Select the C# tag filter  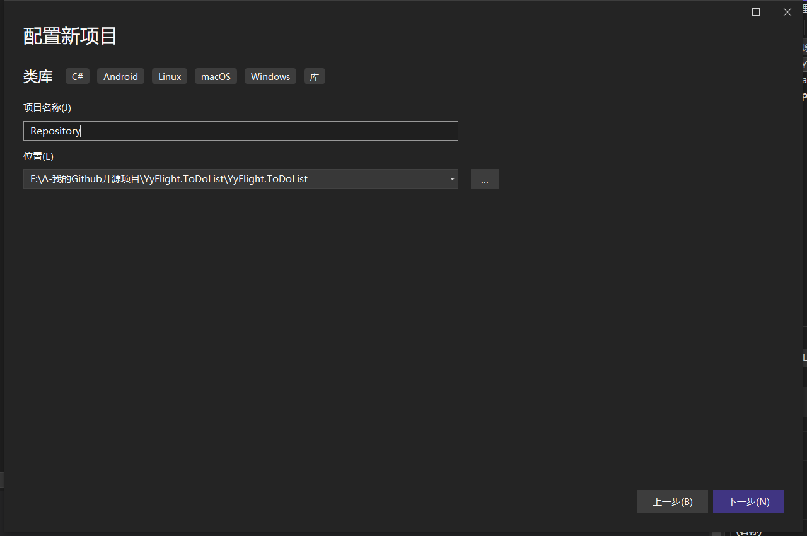(77, 76)
